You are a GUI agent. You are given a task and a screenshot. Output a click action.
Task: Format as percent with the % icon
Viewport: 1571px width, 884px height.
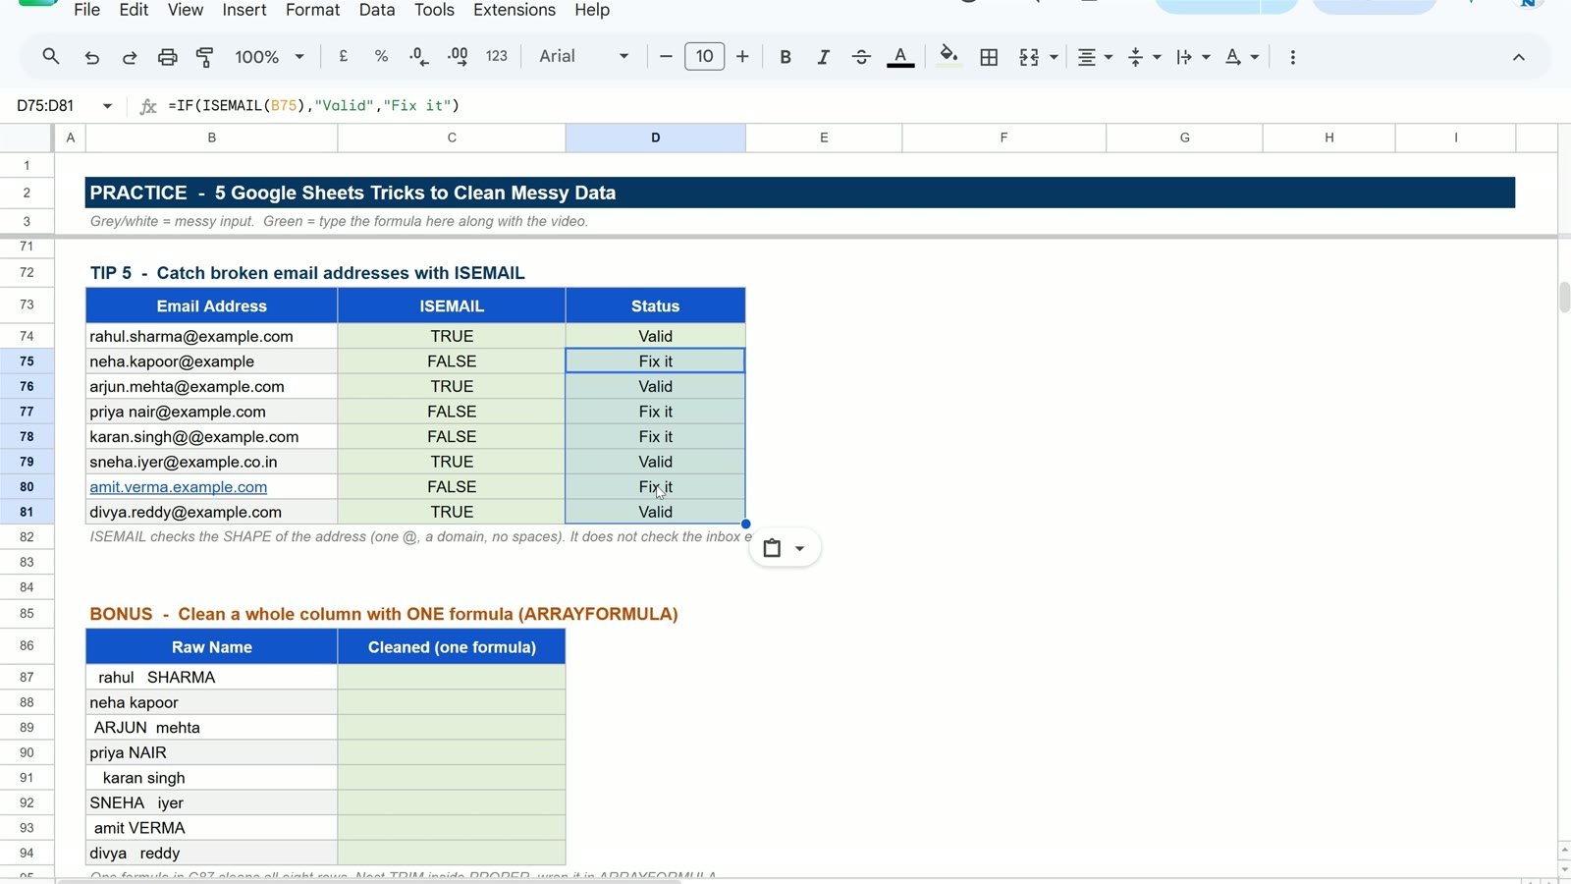click(381, 57)
